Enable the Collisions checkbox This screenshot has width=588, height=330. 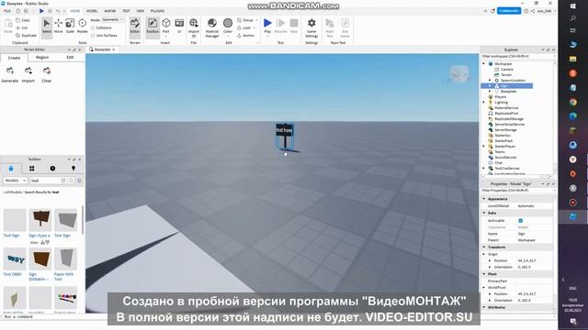(x=93, y=27)
